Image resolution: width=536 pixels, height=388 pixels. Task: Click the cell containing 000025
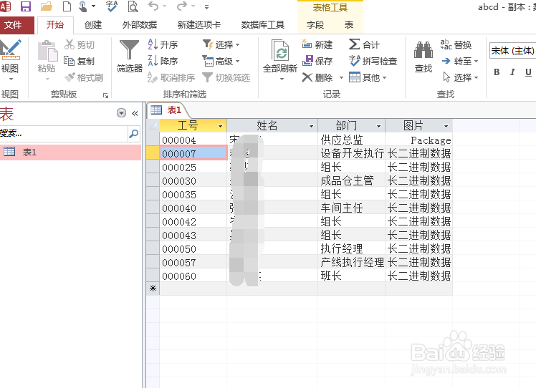click(193, 168)
